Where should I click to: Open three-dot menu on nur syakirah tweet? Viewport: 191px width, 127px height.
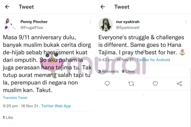[186, 22]
